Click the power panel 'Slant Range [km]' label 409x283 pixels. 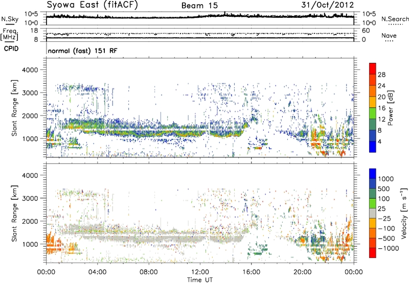point(14,108)
